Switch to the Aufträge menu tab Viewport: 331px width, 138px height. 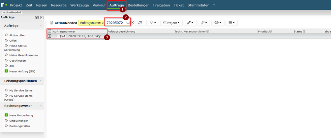[116, 5]
